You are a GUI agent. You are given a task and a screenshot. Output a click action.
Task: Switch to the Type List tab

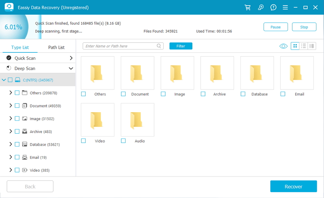point(20,48)
